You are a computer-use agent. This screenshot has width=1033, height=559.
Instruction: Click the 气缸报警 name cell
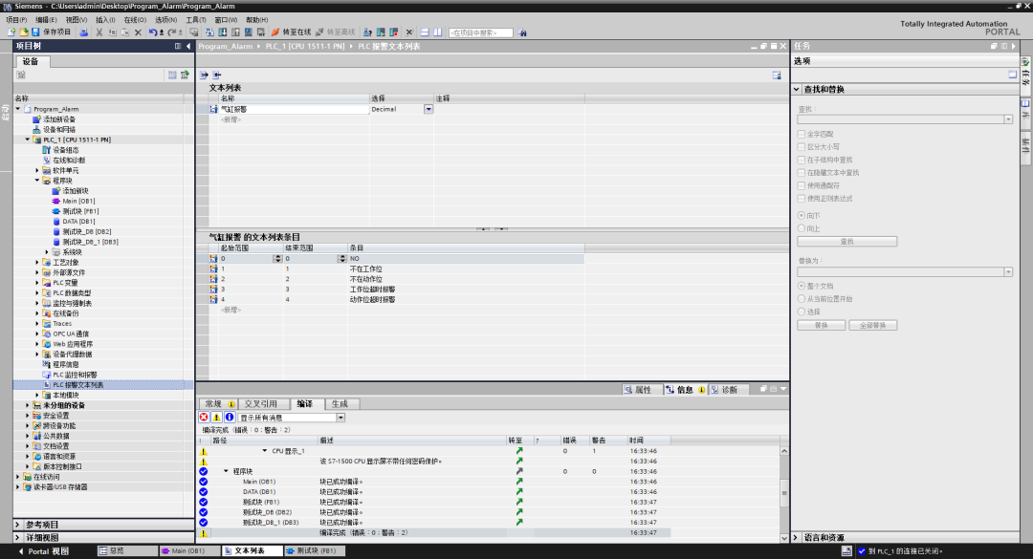coord(294,109)
